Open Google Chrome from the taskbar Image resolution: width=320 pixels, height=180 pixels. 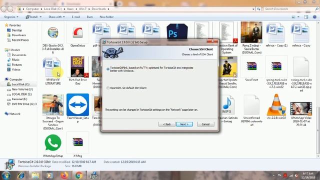point(79,175)
